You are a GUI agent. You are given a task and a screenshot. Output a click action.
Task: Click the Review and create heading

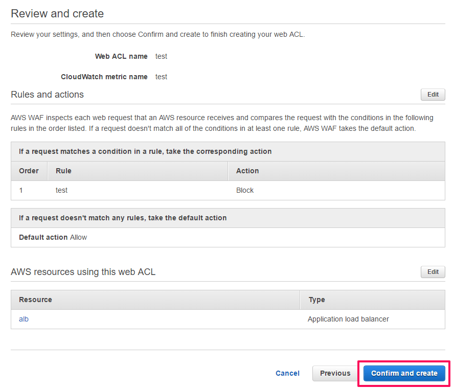coord(57,14)
